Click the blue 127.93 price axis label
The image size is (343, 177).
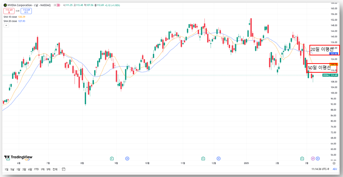tap(334, 54)
